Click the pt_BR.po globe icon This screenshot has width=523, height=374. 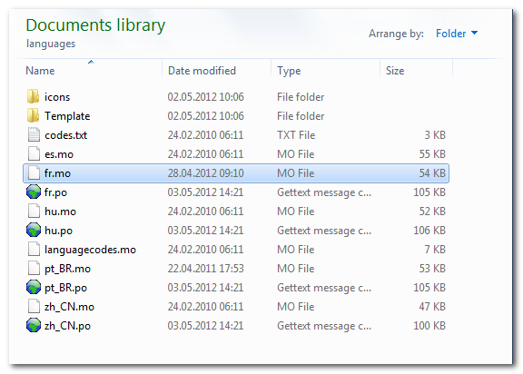(x=34, y=288)
